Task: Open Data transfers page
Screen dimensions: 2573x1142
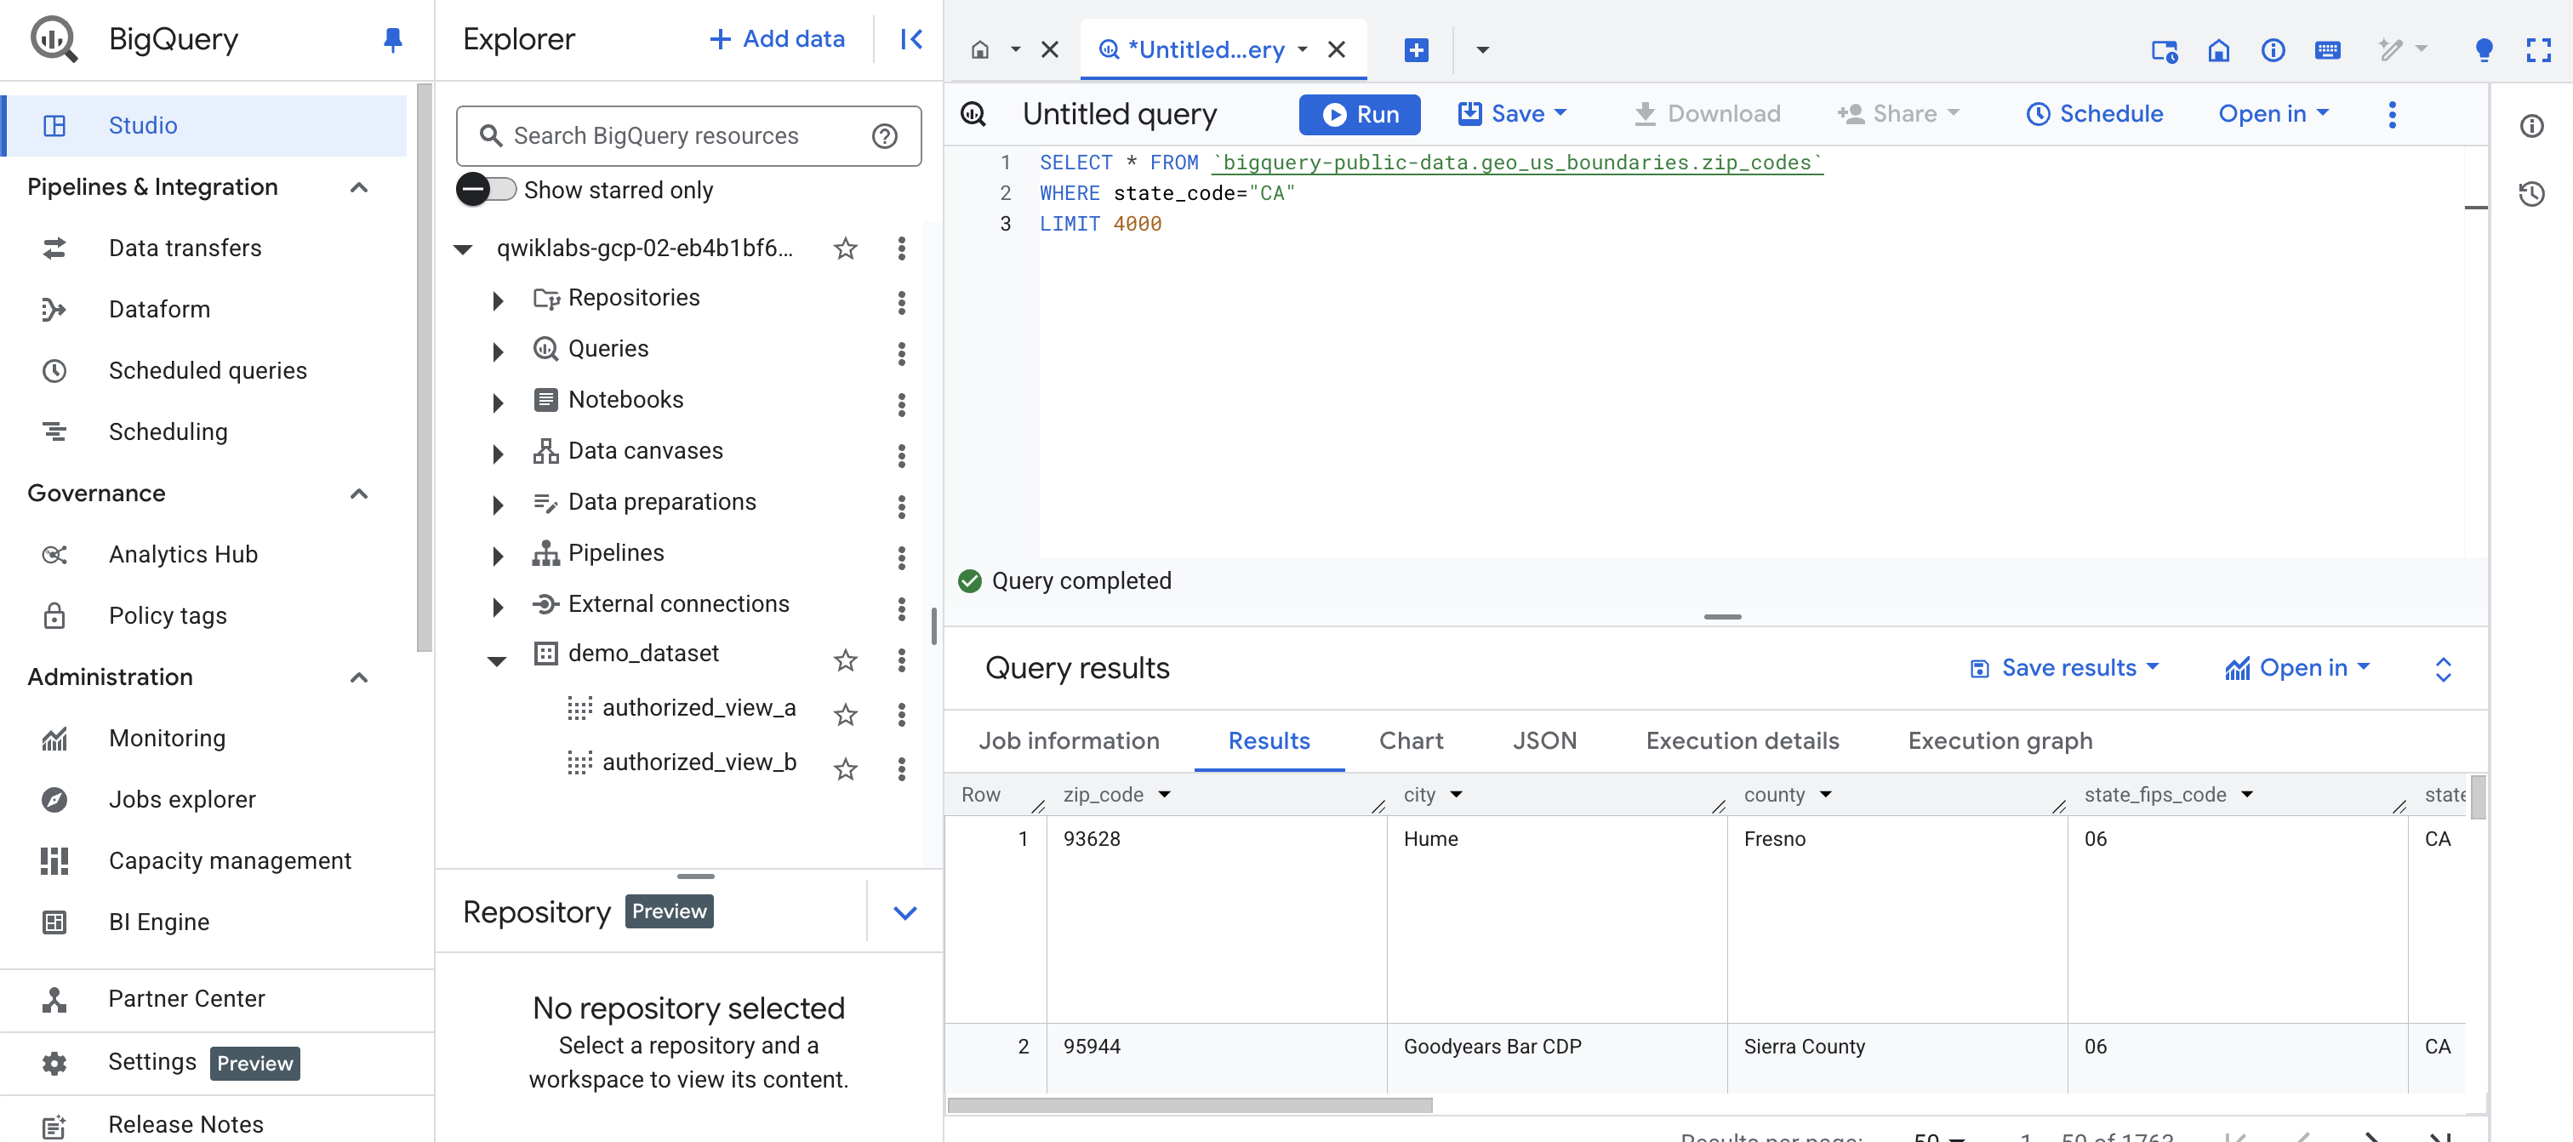Action: coord(185,248)
